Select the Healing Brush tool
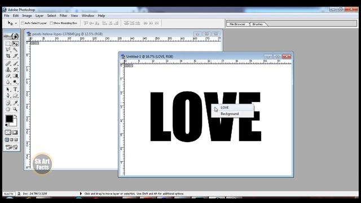Screen dimensions: 361x203 click(8, 63)
